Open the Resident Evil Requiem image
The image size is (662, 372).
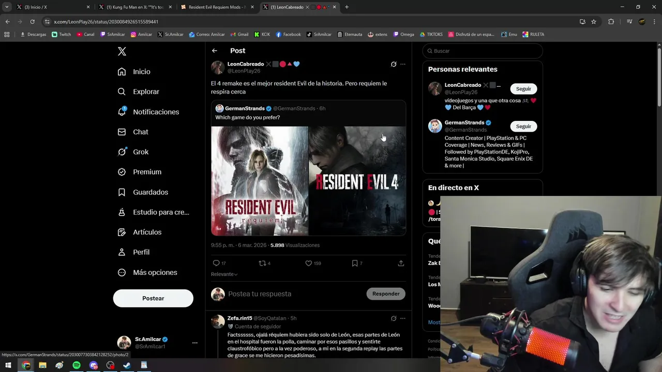tap(260, 181)
